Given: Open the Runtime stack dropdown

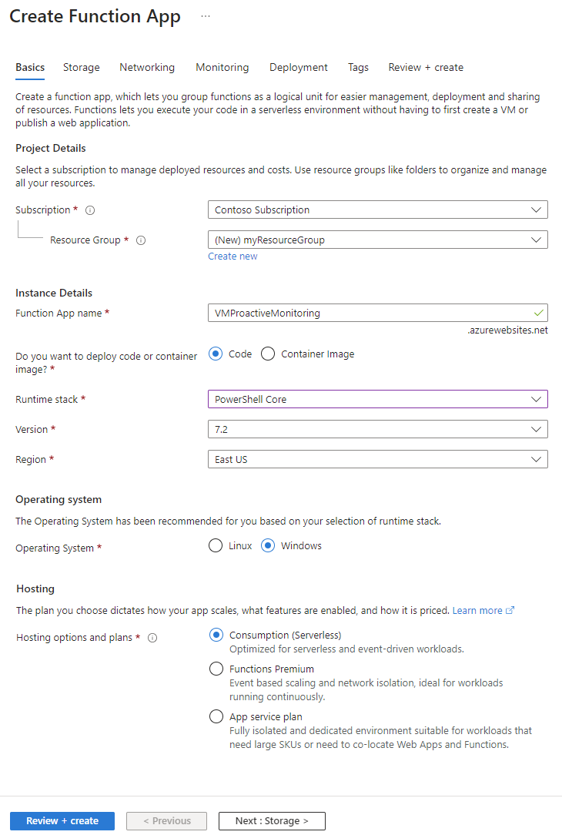Looking at the screenshot, I should (x=377, y=399).
